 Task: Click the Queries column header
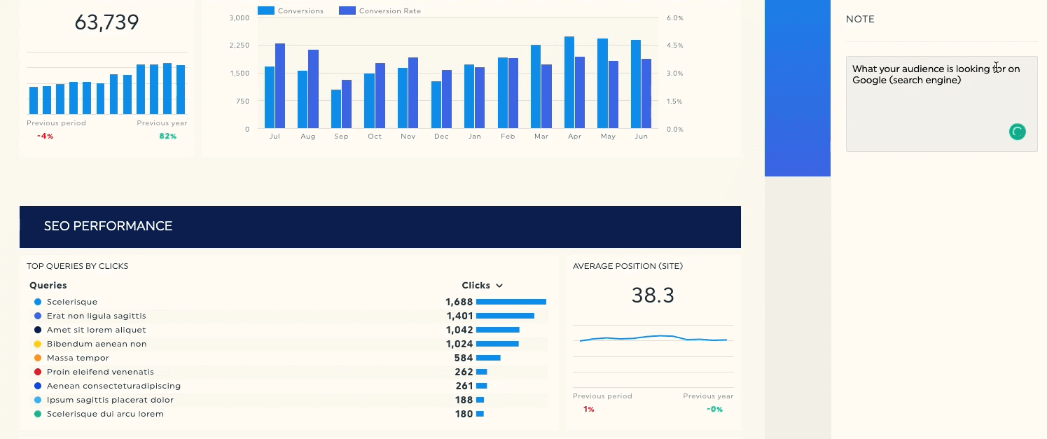(x=48, y=286)
